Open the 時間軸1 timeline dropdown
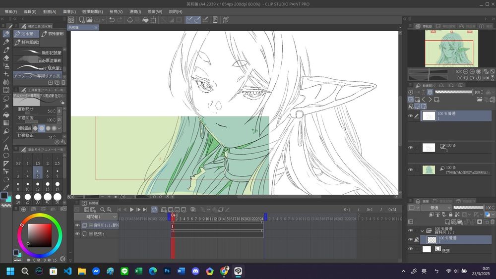The image size is (496, 279). (96, 217)
